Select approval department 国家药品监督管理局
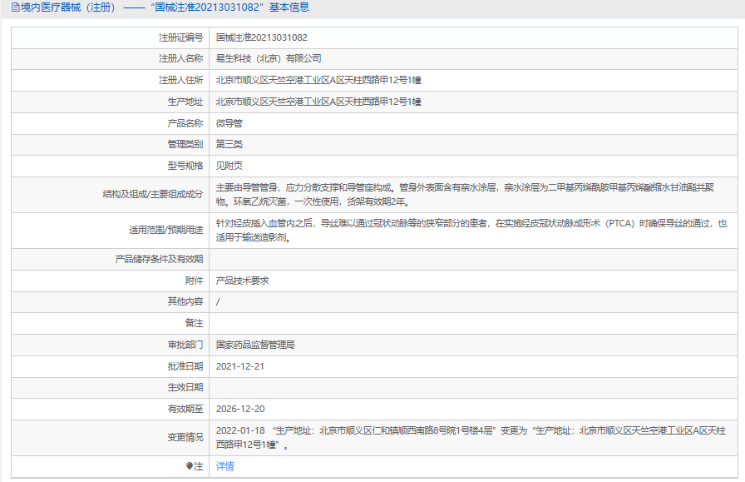Viewport: 745px width, 482px height. [255, 344]
